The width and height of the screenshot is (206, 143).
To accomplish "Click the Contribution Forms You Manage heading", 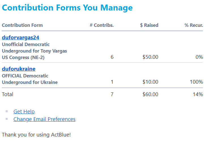I will coord(67,8).
